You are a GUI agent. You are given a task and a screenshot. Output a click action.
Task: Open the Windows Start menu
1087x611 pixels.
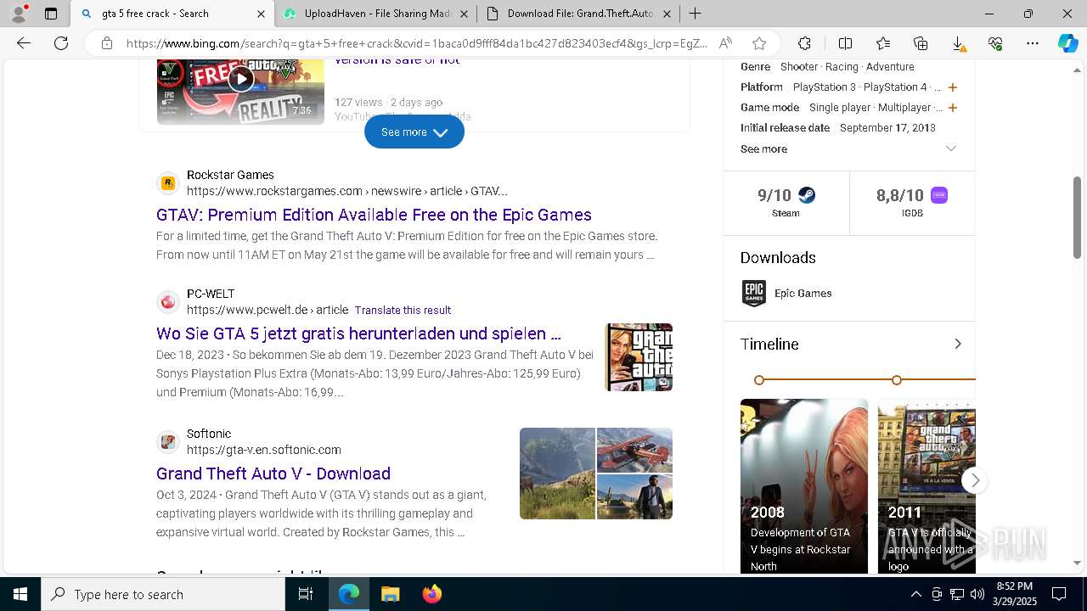20,594
